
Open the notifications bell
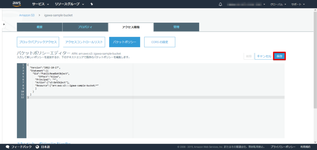click(220, 4)
